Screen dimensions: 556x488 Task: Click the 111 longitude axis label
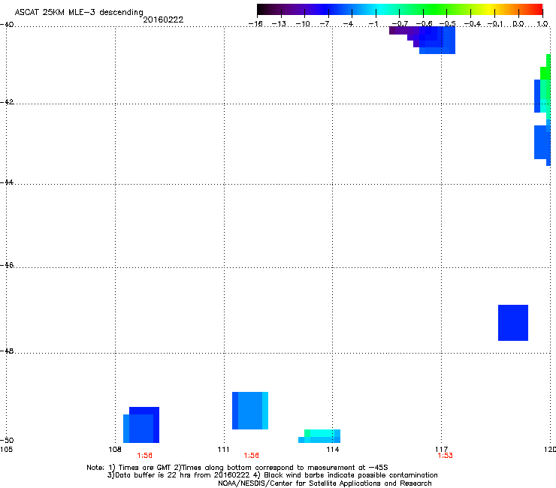point(223,450)
